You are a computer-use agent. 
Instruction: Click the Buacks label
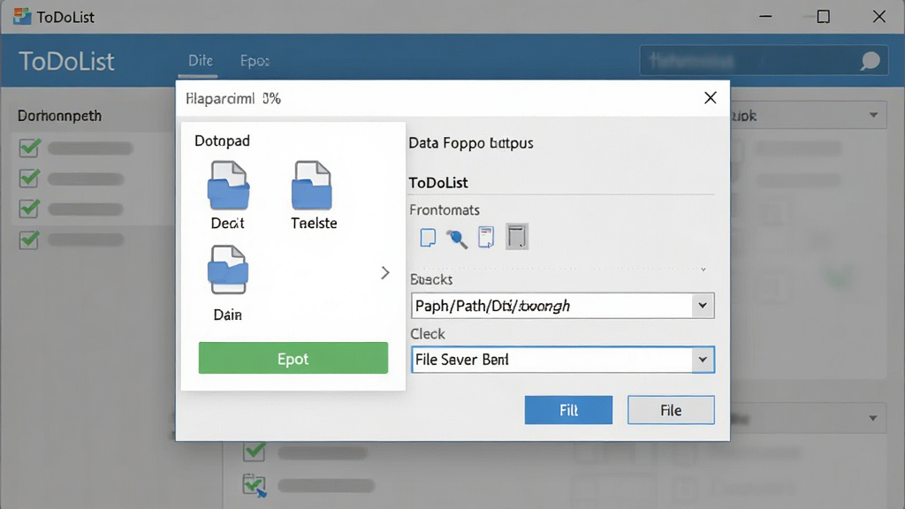coord(431,279)
